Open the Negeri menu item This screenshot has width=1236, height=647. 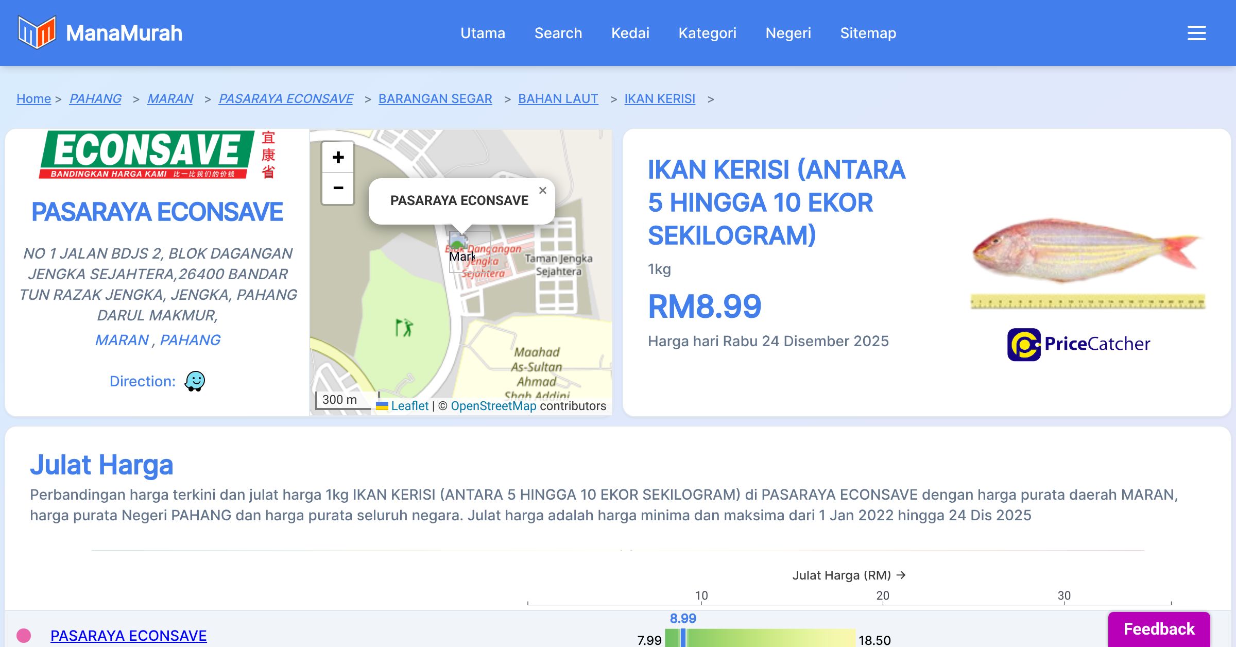tap(788, 33)
